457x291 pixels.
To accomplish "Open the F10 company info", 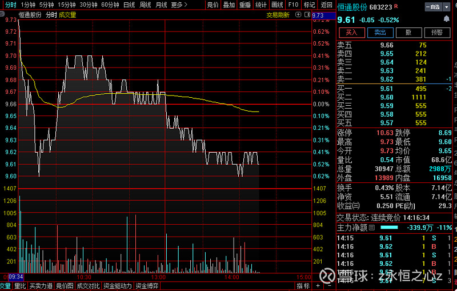I will (293, 5).
